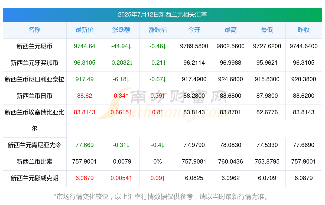Click the previous close 9744.6400

[304, 46]
